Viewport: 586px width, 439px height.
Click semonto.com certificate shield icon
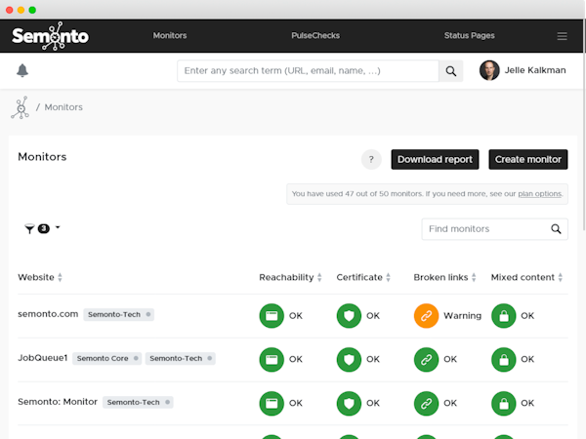[349, 316]
